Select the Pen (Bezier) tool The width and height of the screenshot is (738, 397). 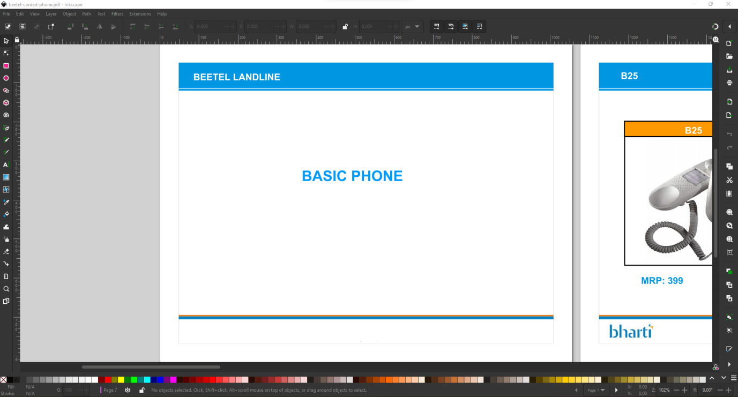tap(6, 128)
